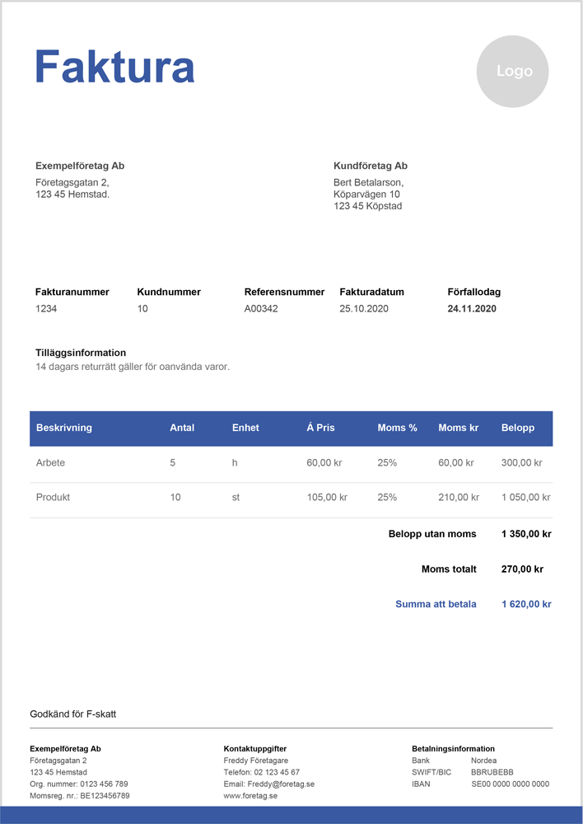Image resolution: width=583 pixels, height=824 pixels.
Task: Click the Godkänd för F-skatt text
Action: 72,714
